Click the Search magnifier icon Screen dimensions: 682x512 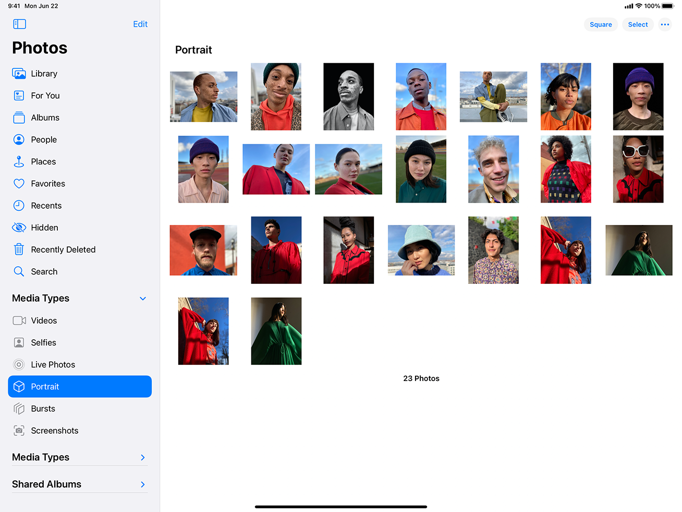pos(19,271)
